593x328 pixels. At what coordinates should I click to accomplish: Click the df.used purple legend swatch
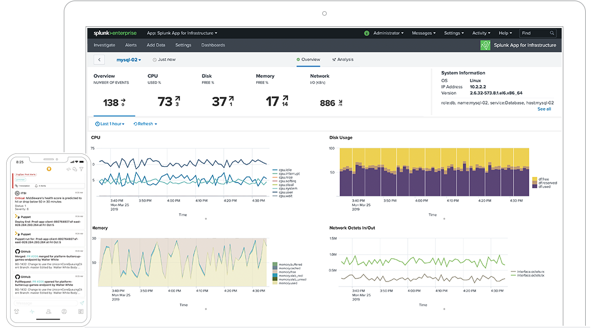[x=535, y=186]
